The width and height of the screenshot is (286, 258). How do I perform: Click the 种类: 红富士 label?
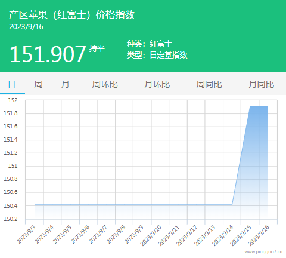point(150,44)
